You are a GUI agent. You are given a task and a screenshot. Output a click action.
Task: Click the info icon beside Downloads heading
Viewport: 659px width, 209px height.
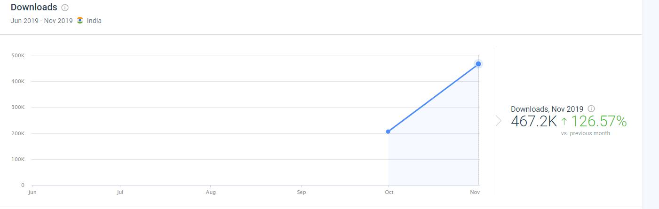[x=65, y=8]
